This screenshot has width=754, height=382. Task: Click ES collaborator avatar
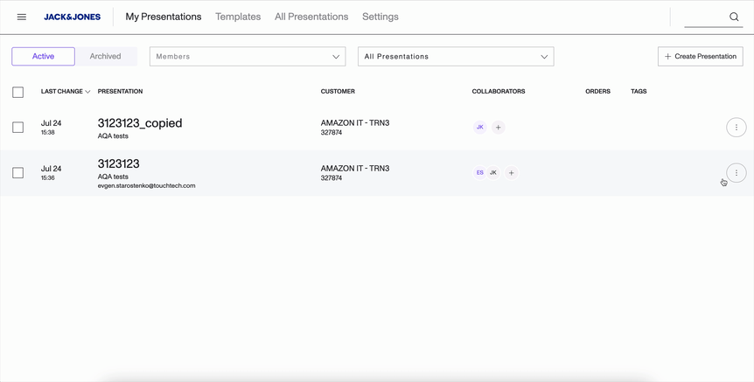point(480,172)
